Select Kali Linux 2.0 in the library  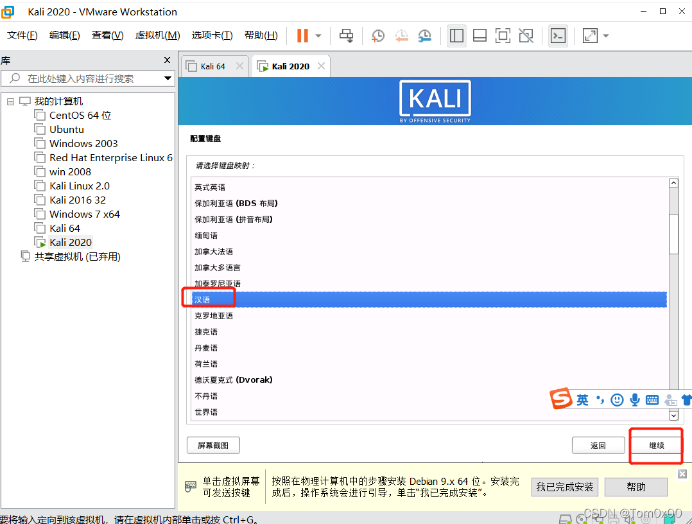click(x=79, y=186)
